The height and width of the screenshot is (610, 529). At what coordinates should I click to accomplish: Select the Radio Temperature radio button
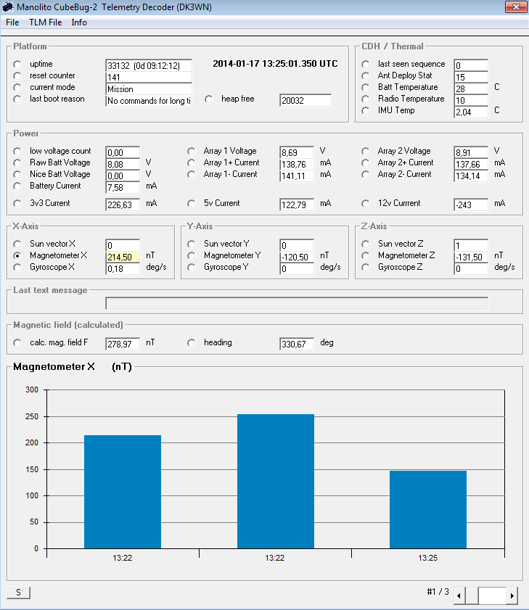pos(365,99)
